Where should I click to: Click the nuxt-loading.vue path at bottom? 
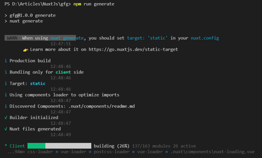coord(213,152)
